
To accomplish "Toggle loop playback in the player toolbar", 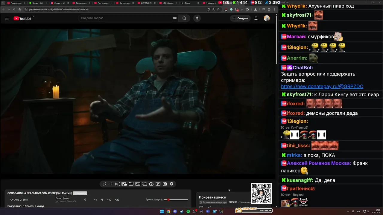I will [x=104, y=184].
